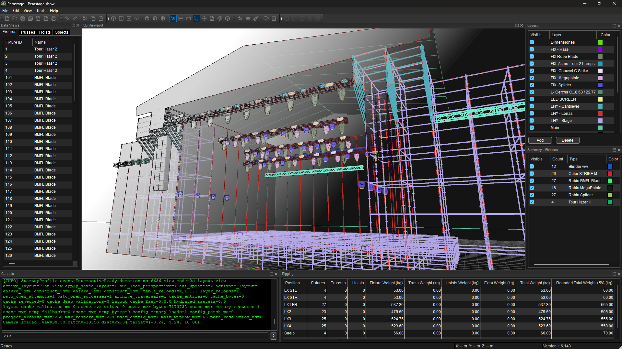
Task: Select the LX1 FR rigging row
Action: point(449,305)
